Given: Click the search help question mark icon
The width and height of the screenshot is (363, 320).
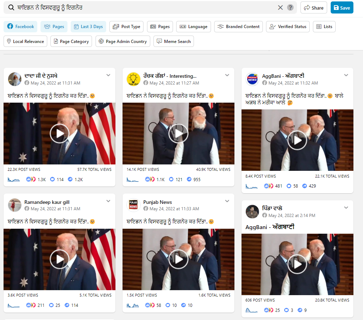Looking at the screenshot, I should 290,7.
